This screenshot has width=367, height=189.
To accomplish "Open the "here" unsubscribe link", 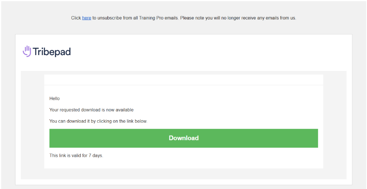I will (x=87, y=18).
